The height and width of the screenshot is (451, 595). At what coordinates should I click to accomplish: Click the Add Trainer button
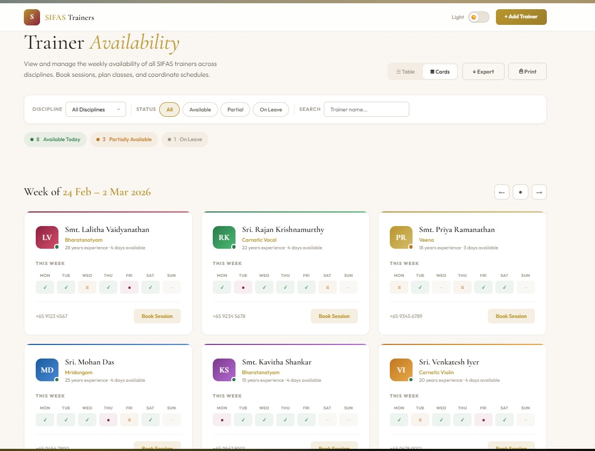(x=520, y=17)
